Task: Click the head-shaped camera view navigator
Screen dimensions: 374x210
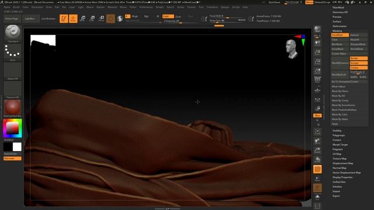Action: point(292,49)
